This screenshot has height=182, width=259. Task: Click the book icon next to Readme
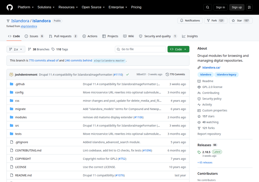(x=199, y=81)
